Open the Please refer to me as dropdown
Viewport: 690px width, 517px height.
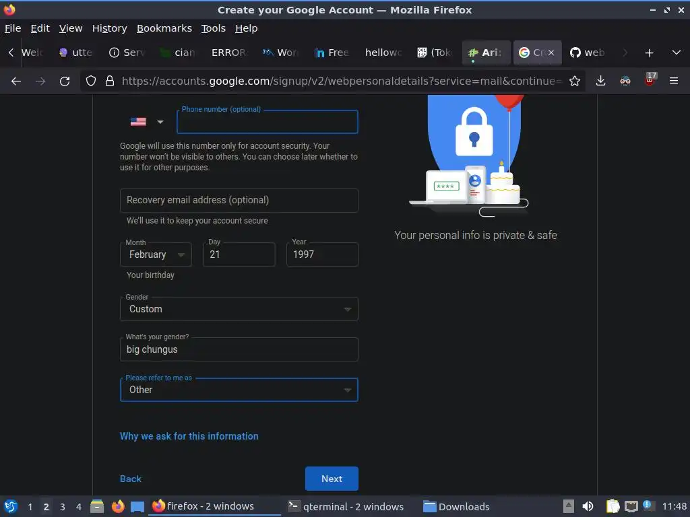pyautogui.click(x=239, y=390)
